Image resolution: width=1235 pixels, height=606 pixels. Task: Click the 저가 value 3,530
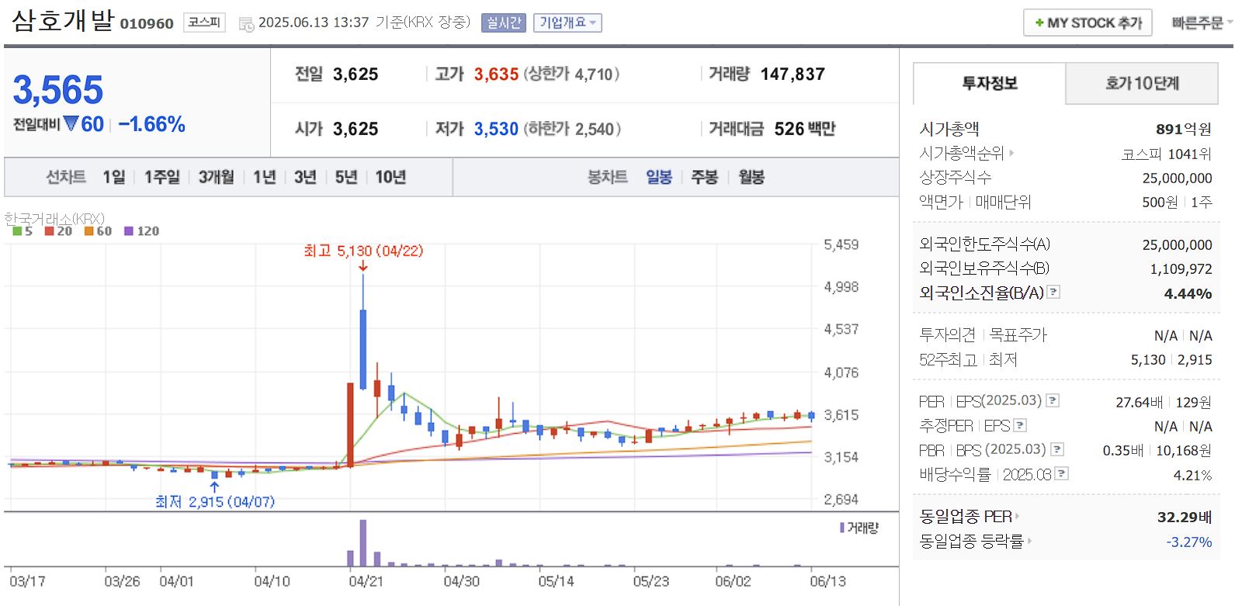tap(496, 129)
